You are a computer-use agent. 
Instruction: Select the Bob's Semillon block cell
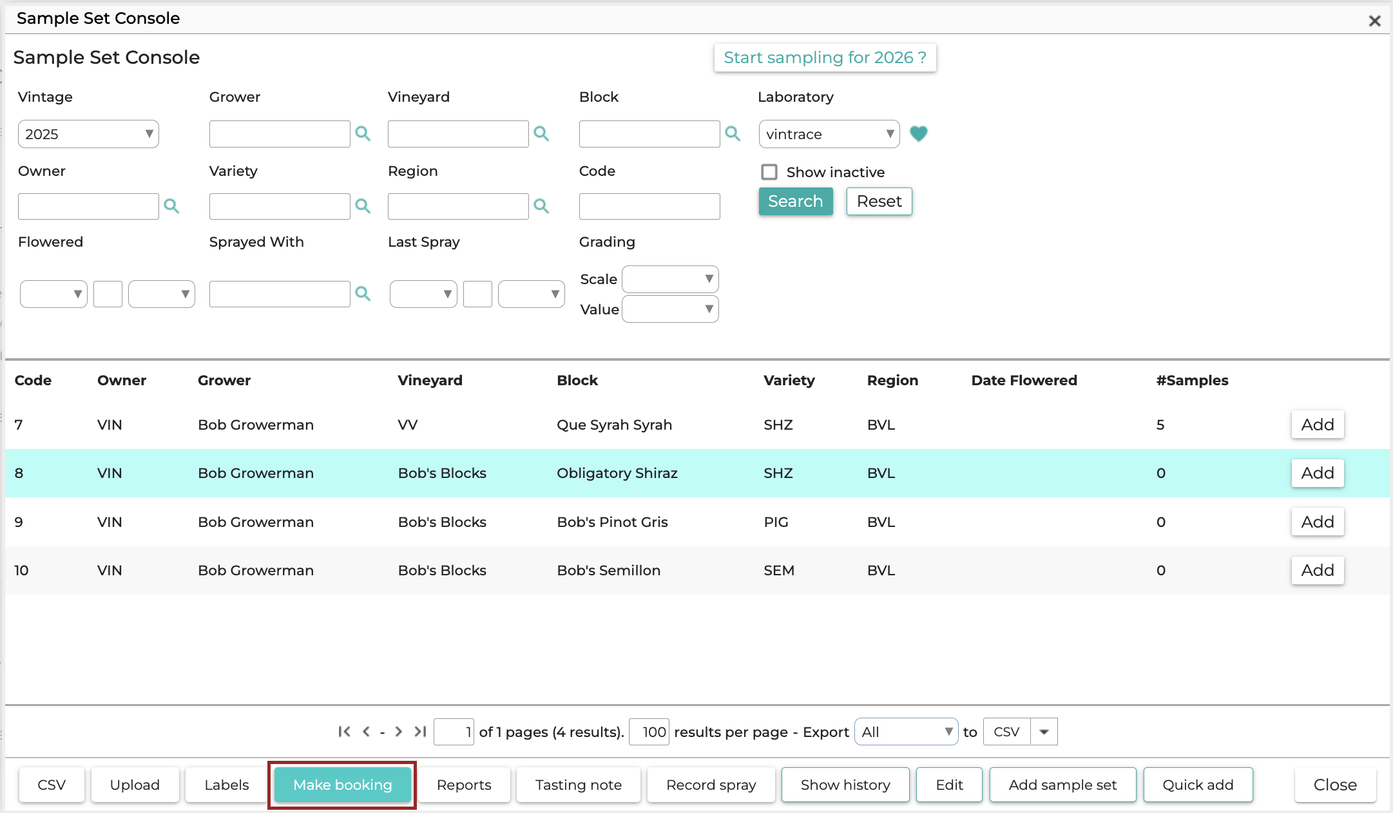pyautogui.click(x=608, y=570)
